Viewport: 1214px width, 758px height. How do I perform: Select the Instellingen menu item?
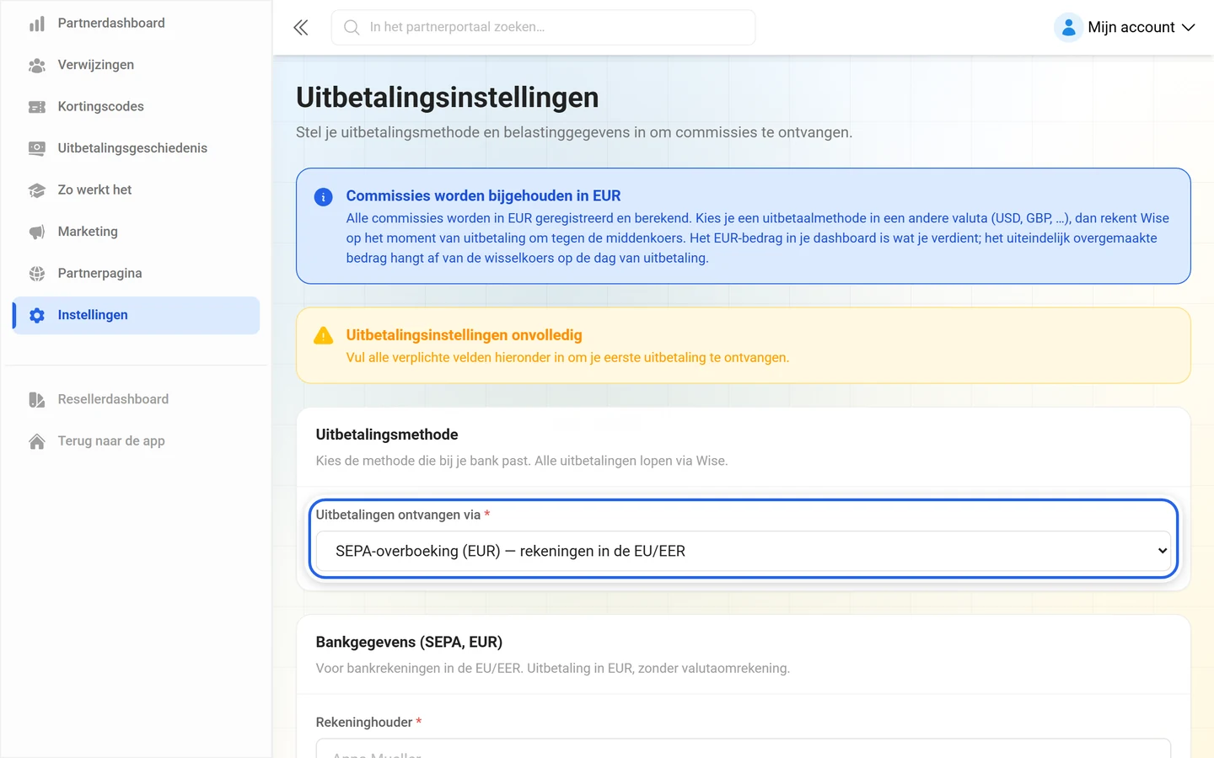pos(137,315)
